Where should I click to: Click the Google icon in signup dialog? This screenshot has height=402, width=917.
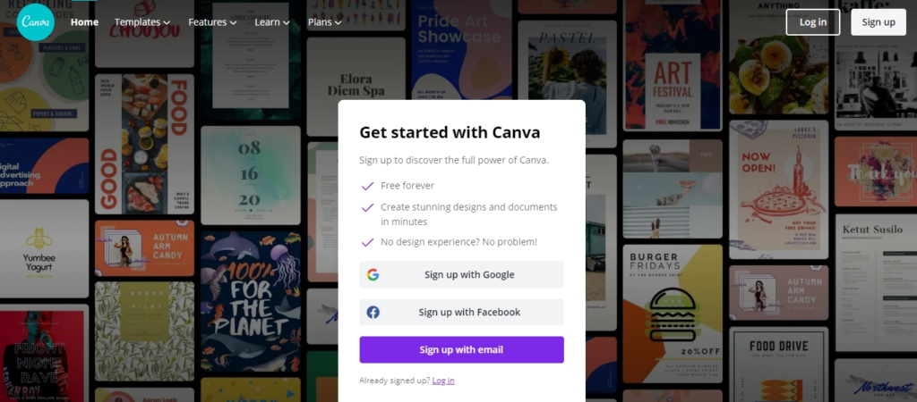[373, 275]
